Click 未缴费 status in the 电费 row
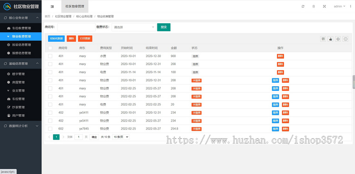Screen dimensions: 355x174 point(196,105)
